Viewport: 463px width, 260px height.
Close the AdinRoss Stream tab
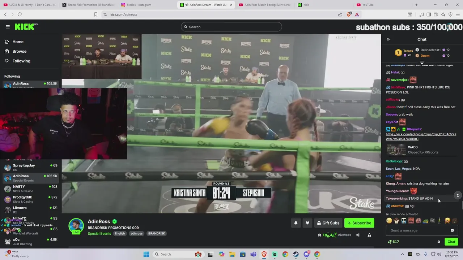click(x=231, y=5)
